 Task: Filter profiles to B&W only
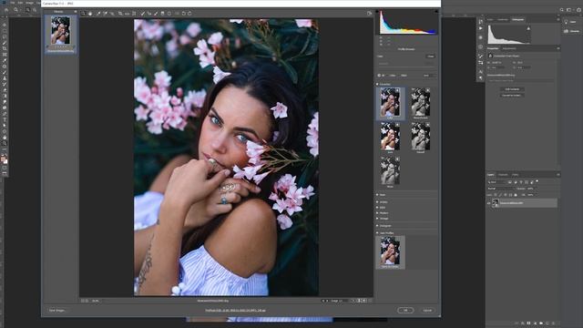tap(404, 76)
